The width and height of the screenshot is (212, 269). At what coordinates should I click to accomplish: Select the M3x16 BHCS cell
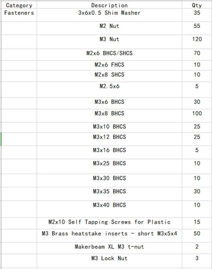click(x=109, y=152)
